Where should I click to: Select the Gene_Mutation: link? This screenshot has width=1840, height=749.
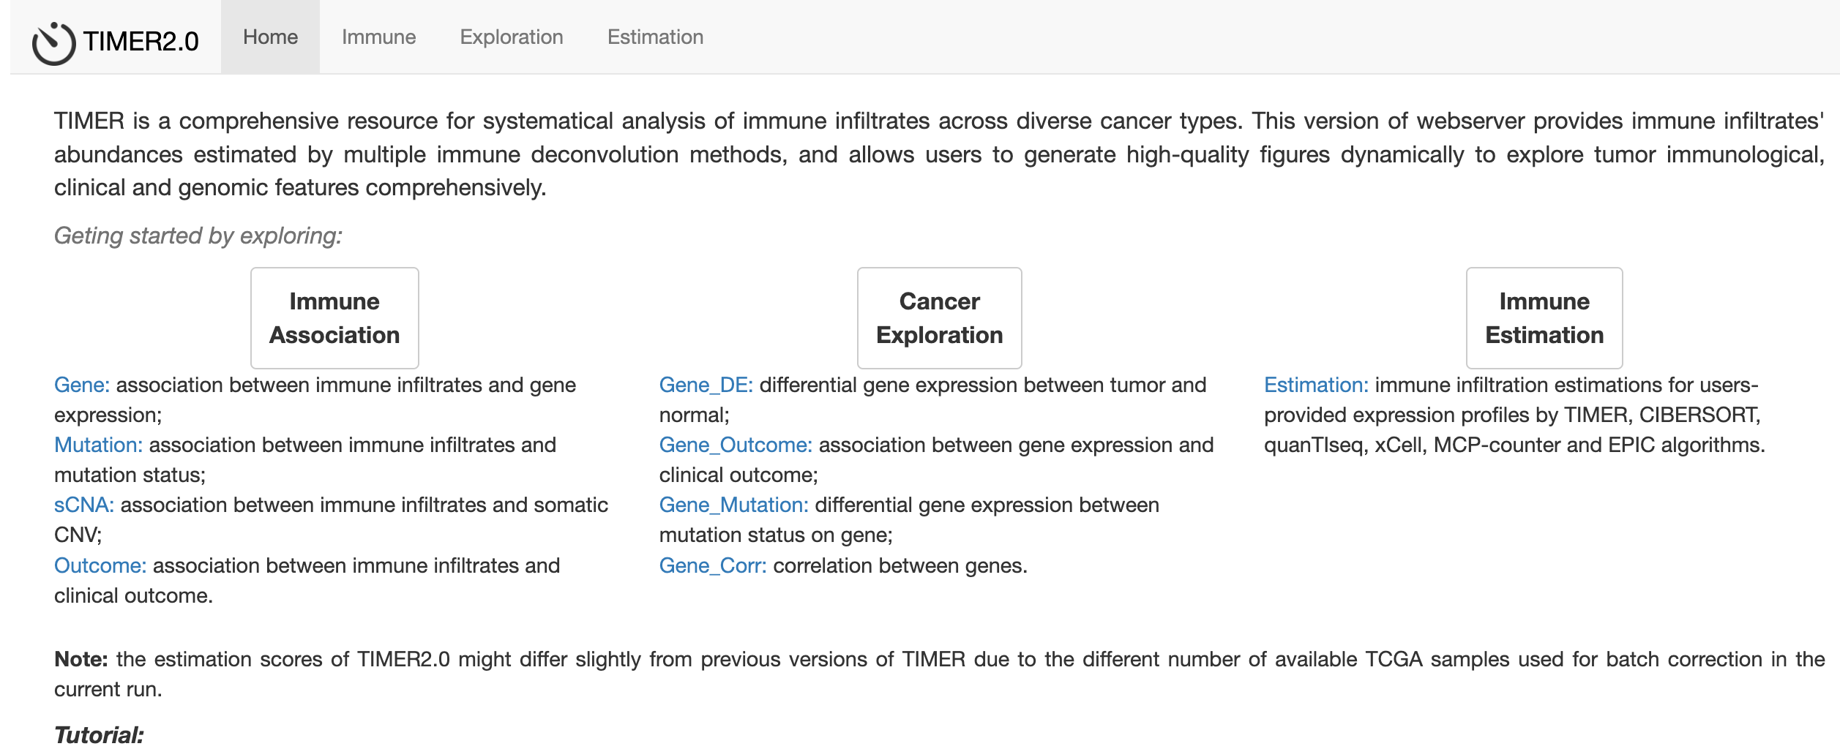[x=733, y=505]
